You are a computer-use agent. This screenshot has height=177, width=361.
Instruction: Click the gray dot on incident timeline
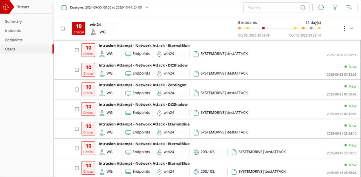coord(311,28)
